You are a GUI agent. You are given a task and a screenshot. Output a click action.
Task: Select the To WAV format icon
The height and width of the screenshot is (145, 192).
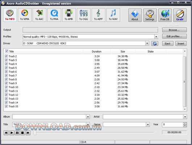pos(113,15)
